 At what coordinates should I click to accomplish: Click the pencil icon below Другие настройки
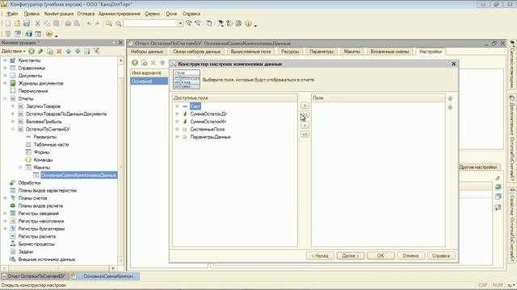(498, 178)
